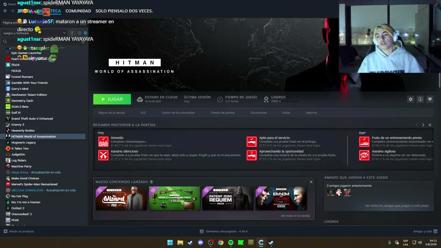This screenshot has width=441, height=248.
Task: Toggle the recent-activity clock filter
Action: coord(79,33)
